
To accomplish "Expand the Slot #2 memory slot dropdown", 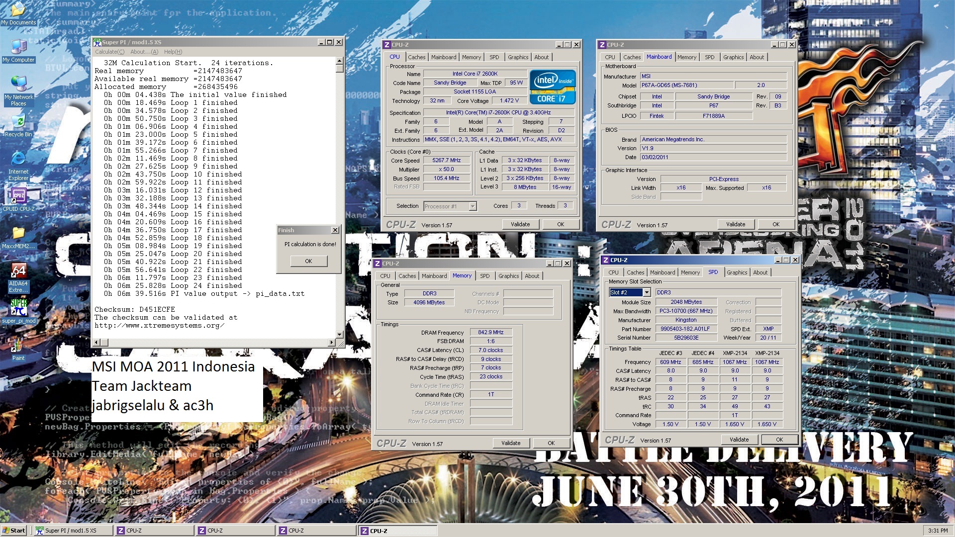I will click(x=647, y=292).
